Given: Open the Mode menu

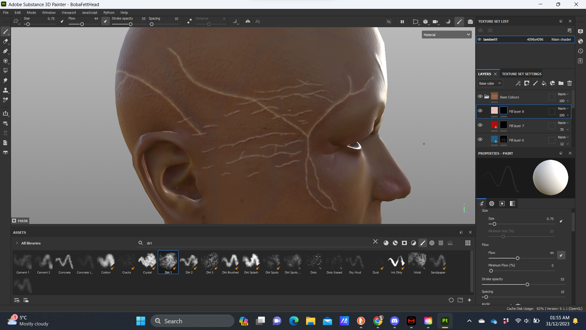Looking at the screenshot, I should pos(31,13).
